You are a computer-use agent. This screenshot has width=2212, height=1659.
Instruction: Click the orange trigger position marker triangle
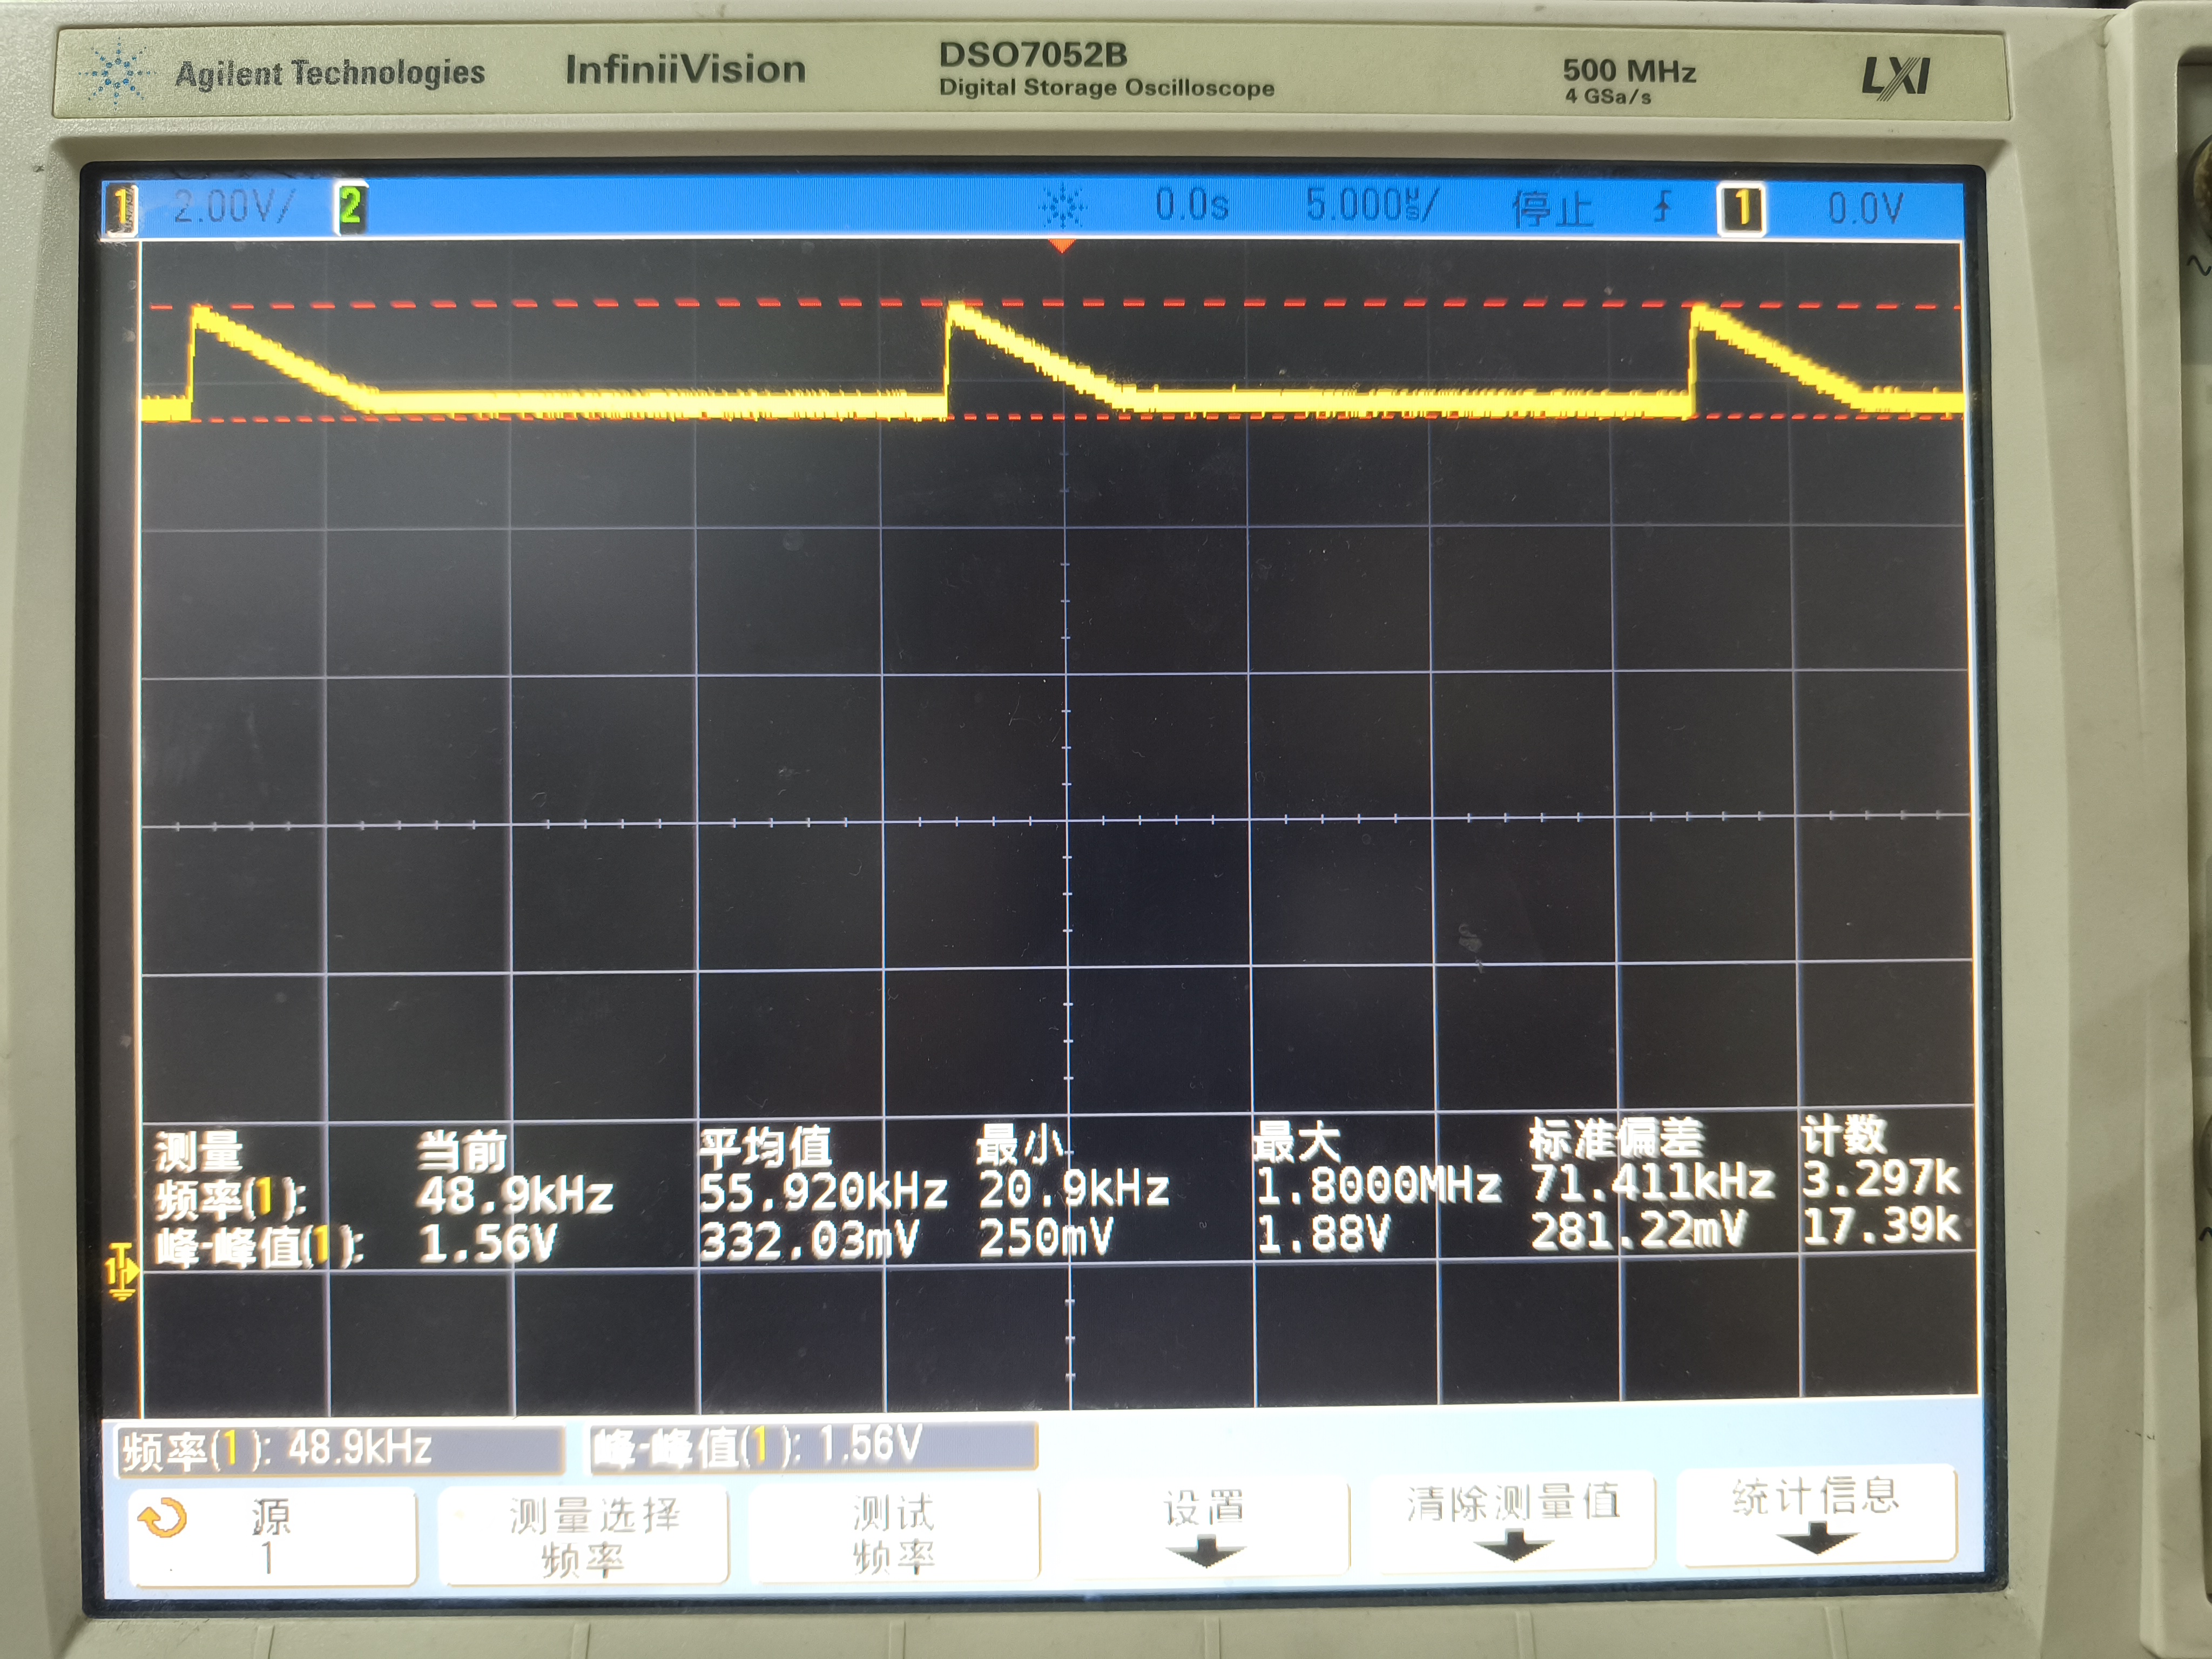coord(1062,245)
